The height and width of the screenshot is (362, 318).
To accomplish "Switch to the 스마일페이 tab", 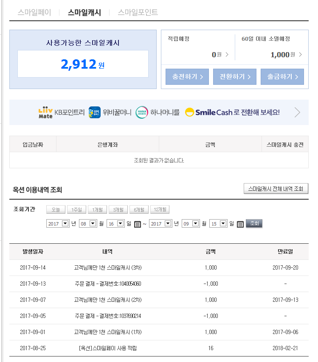I will tap(34, 13).
